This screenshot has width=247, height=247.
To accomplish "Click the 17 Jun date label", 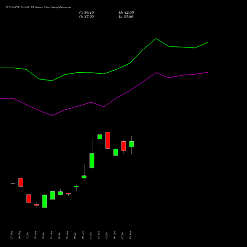I will (123, 235).
